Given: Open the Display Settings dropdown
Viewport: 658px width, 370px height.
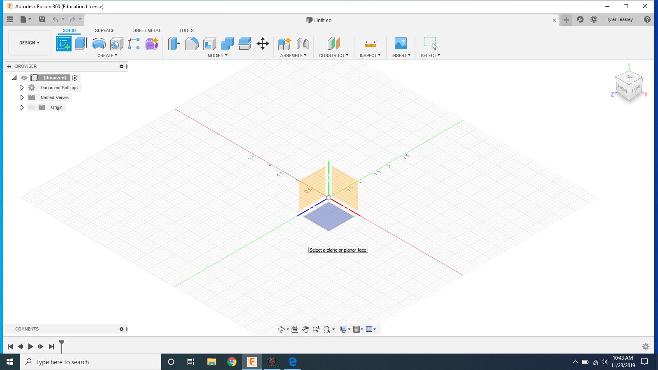Looking at the screenshot, I should (345, 329).
